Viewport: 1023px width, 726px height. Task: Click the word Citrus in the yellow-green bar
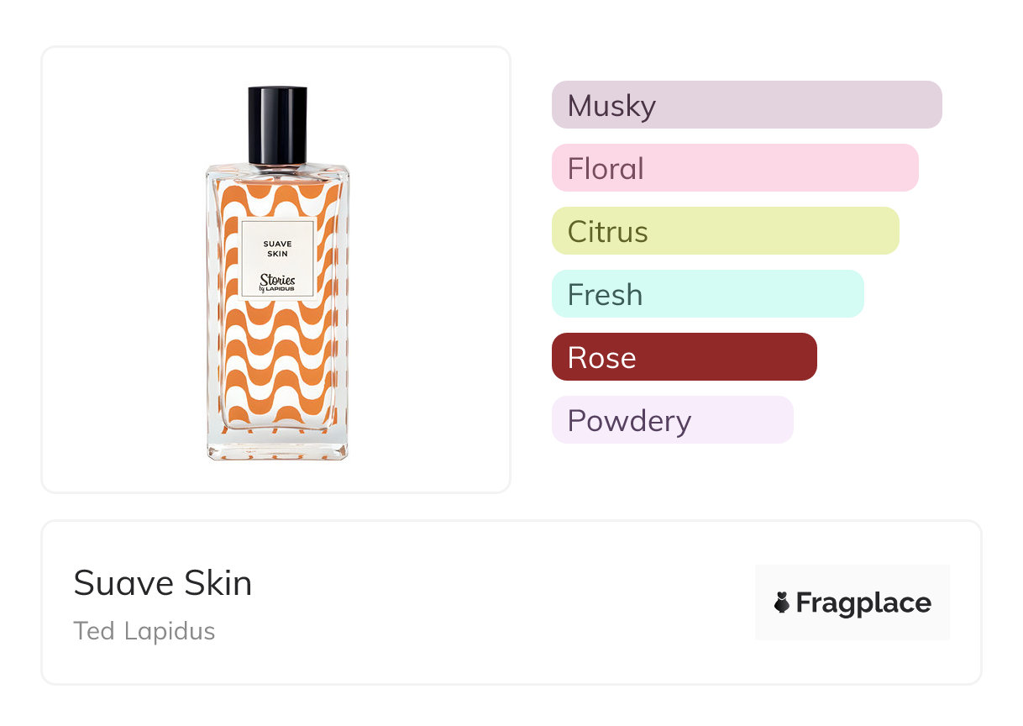[607, 232]
